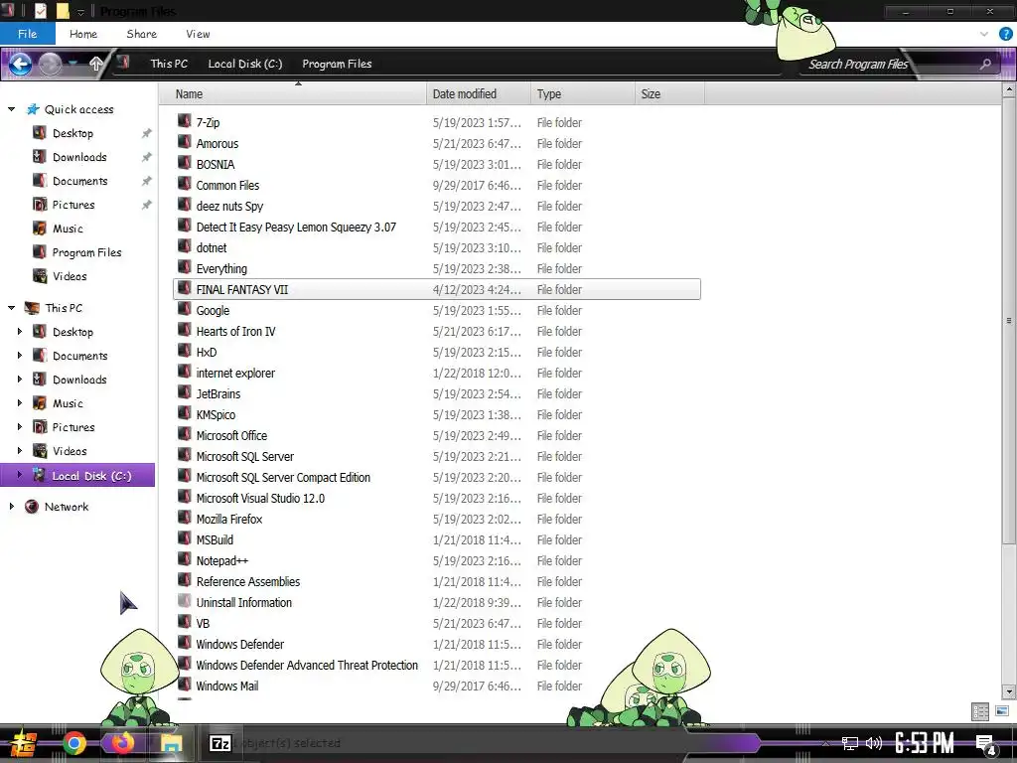Open the View ribbon tab
Viewport: 1017px width, 763px height.
(198, 34)
